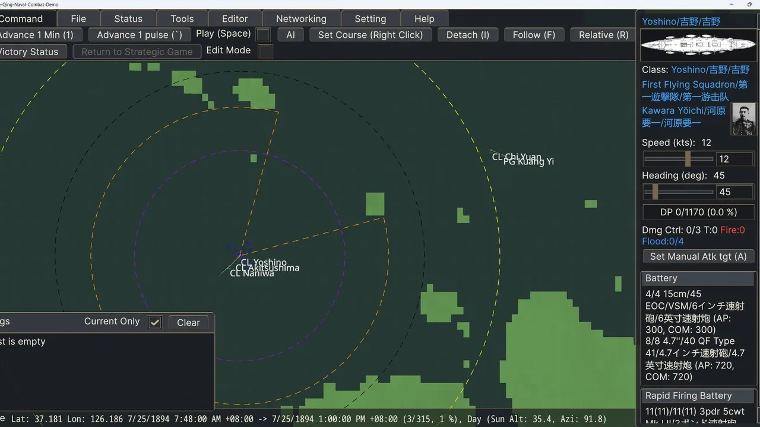Image resolution: width=760 pixels, height=427 pixels.
Task: Click the Sun Alt/Azi readout in status bar
Action: pos(546,419)
